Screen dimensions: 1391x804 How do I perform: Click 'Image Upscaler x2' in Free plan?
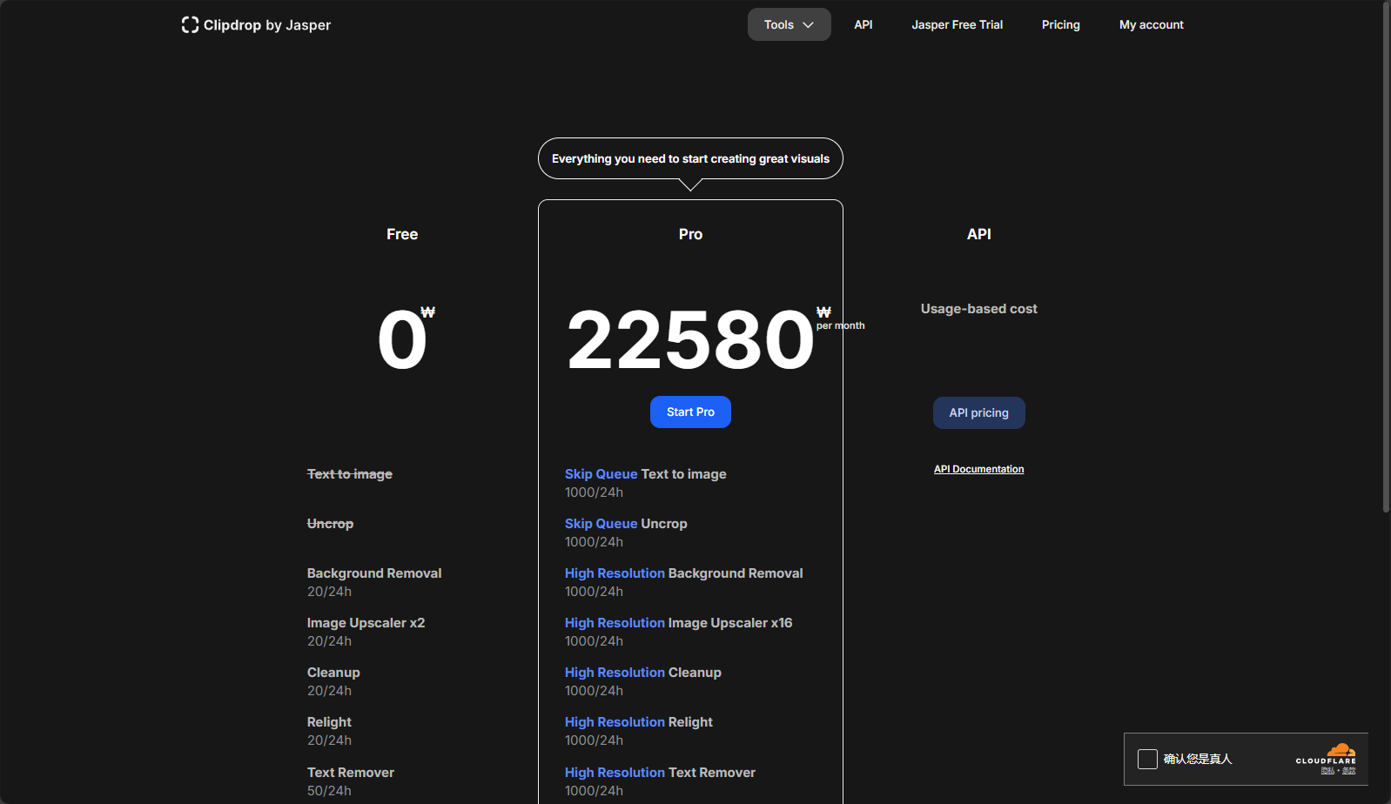coord(366,623)
